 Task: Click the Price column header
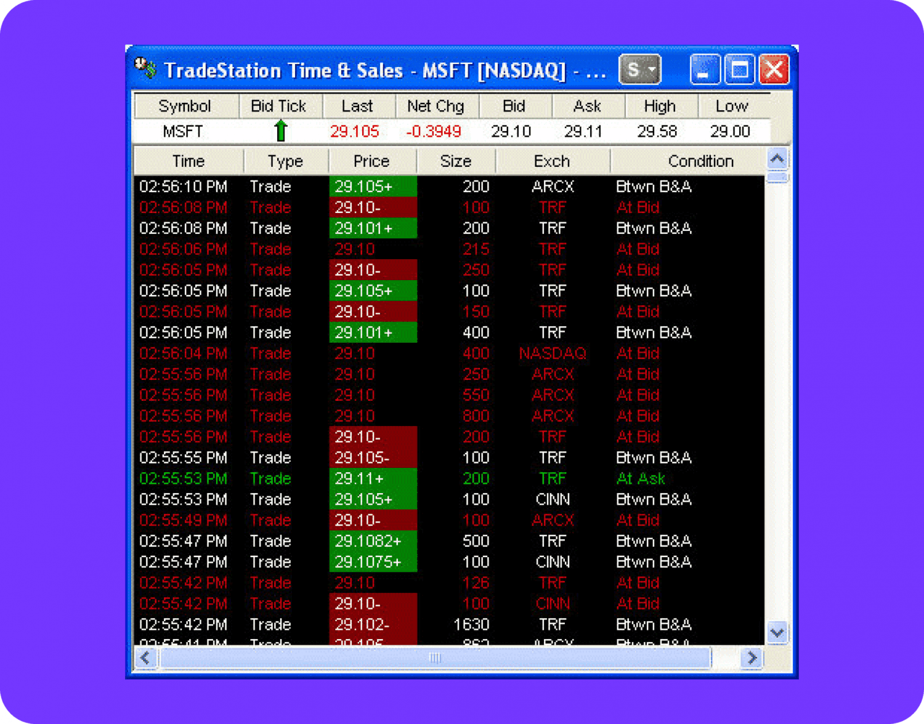[371, 161]
